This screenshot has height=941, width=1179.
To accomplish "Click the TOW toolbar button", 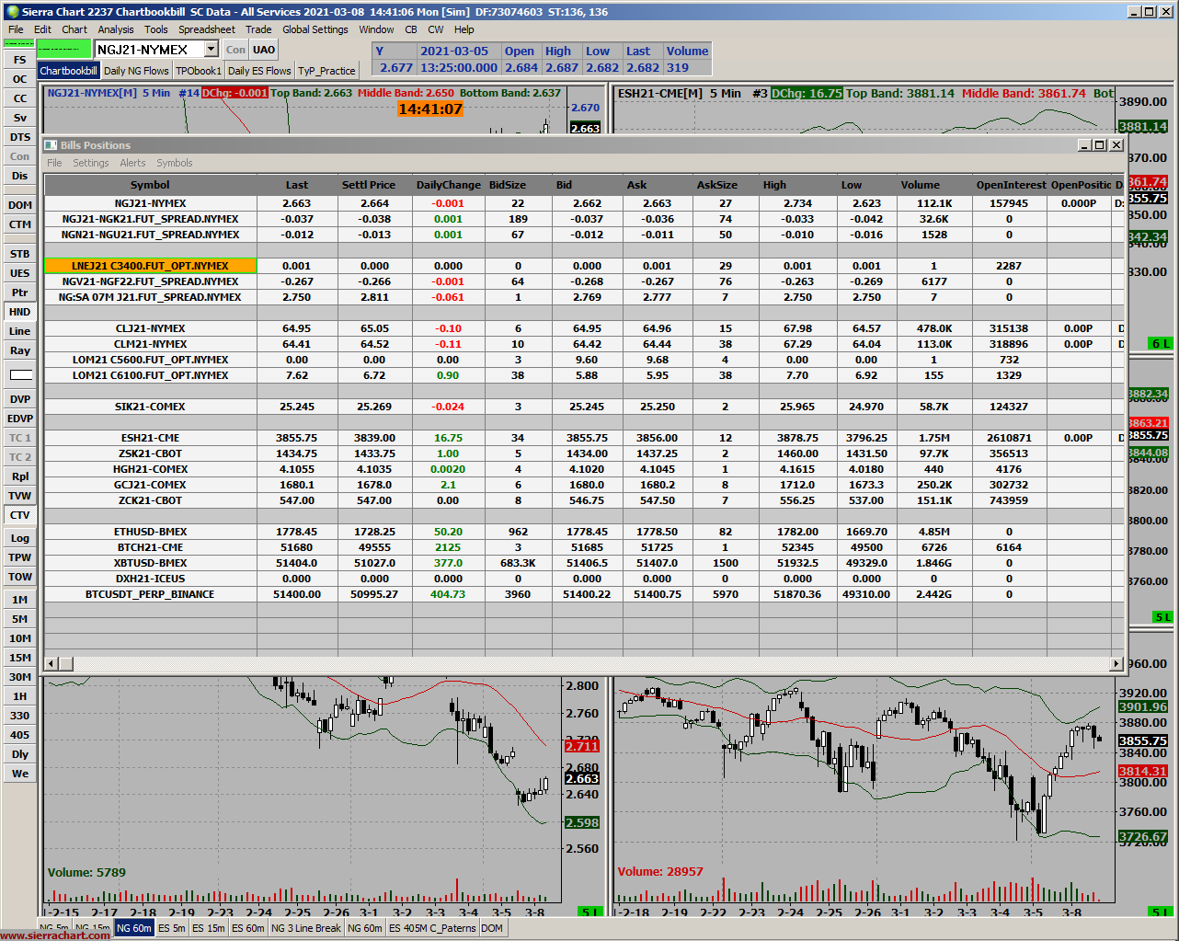I will (20, 577).
